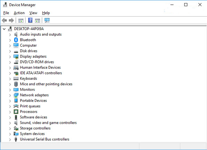
Task: Minimize the Device Manager window
Action: 172,5
